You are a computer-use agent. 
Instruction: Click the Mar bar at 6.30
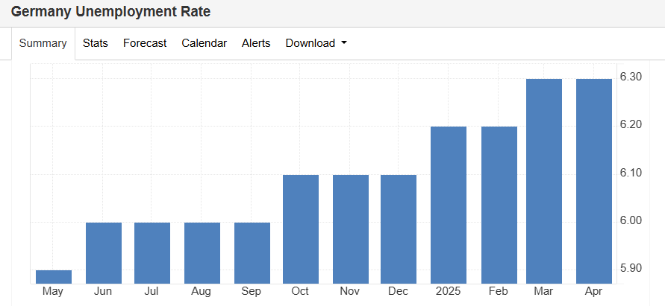click(544, 182)
